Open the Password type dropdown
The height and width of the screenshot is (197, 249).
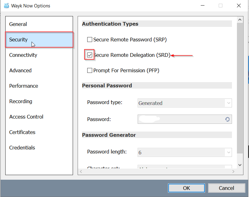pyautogui.click(x=185, y=103)
